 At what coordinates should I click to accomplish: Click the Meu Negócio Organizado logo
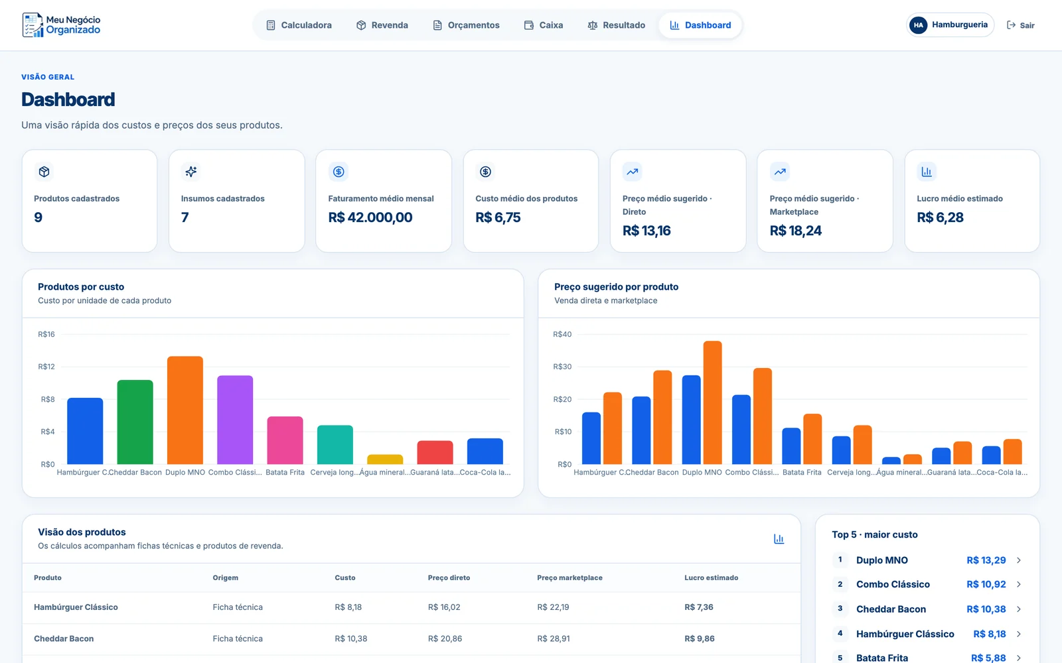[x=61, y=25]
